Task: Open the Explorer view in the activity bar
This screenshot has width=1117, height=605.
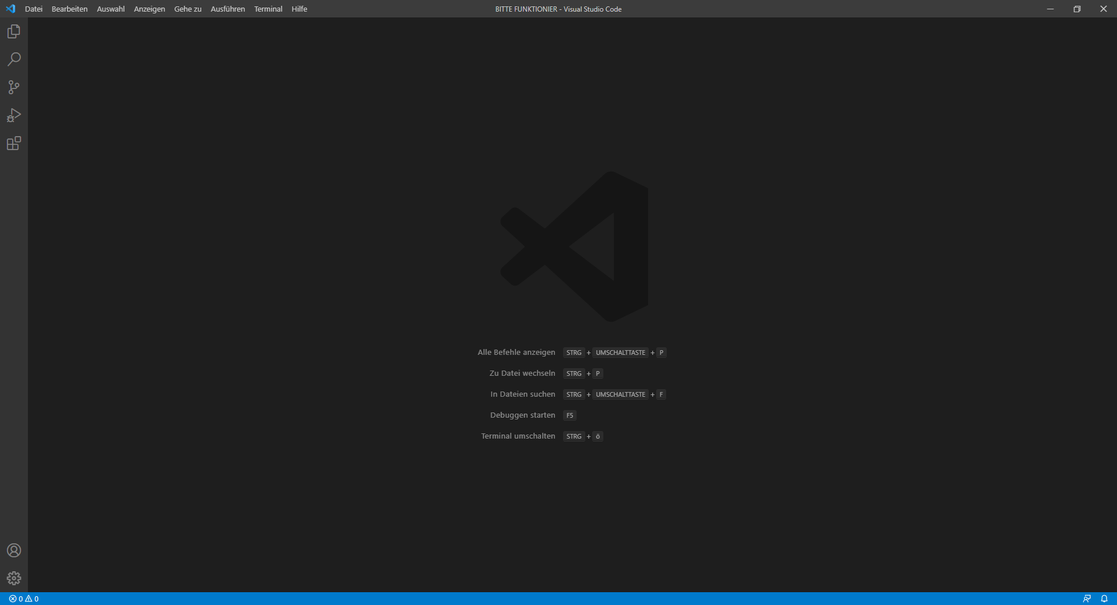Action: [x=13, y=31]
